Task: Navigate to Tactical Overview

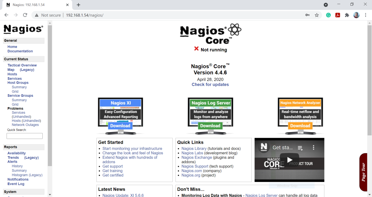Action: (22, 65)
